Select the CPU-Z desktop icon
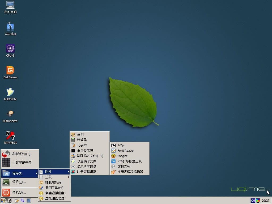Screen dimensions: 272x204 point(10,51)
